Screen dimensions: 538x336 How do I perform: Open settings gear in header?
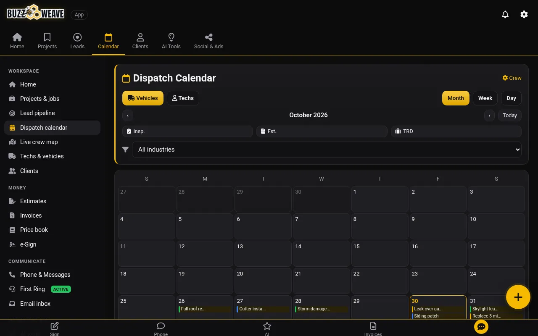[524, 14]
